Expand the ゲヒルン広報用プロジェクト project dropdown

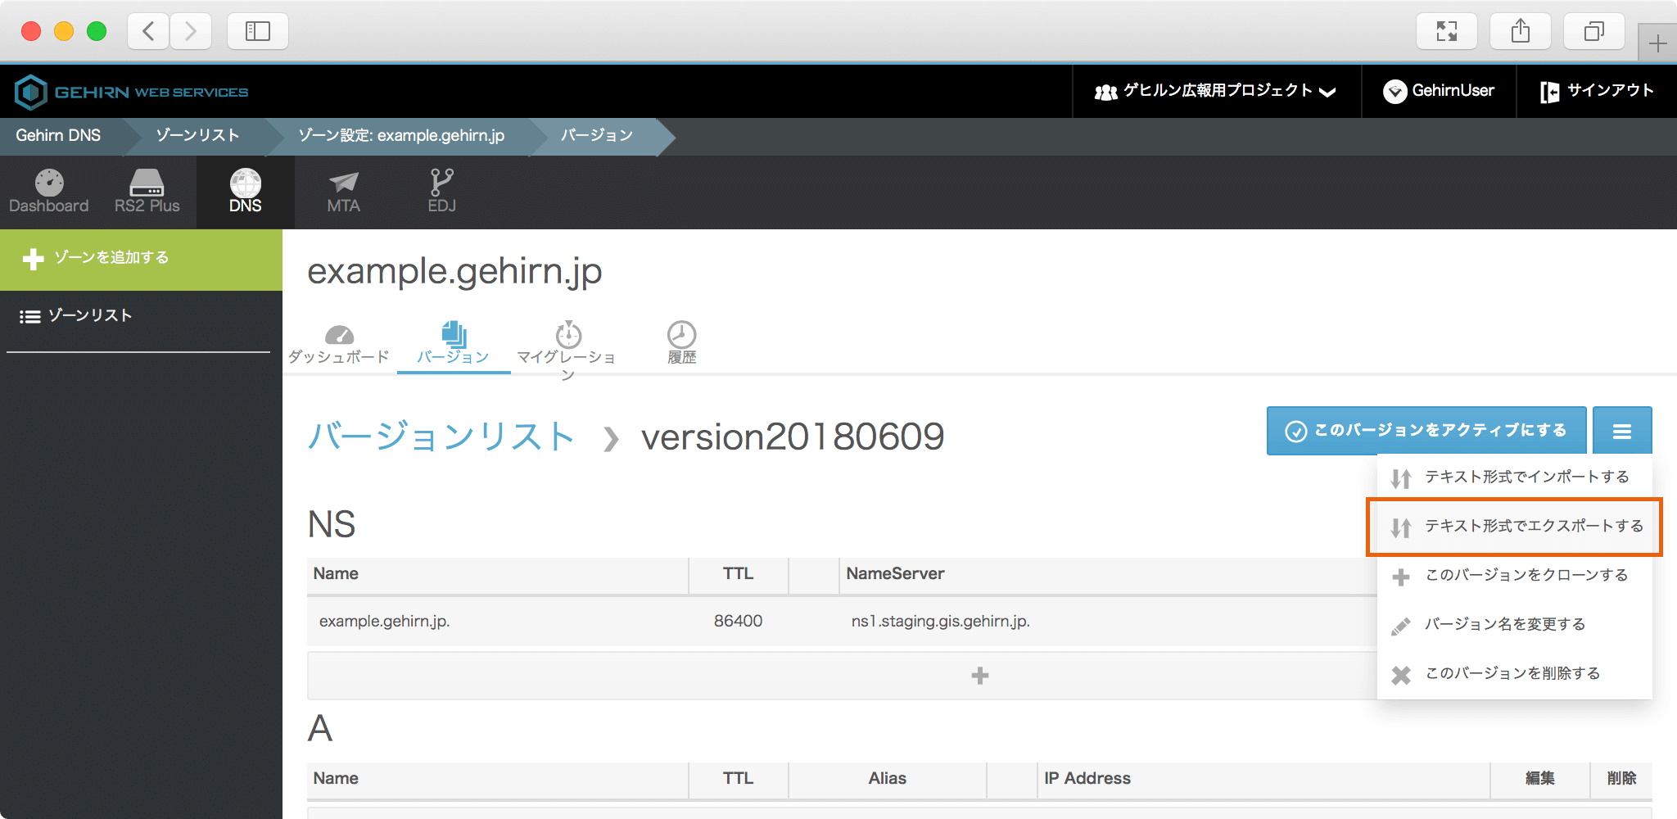click(x=1216, y=91)
